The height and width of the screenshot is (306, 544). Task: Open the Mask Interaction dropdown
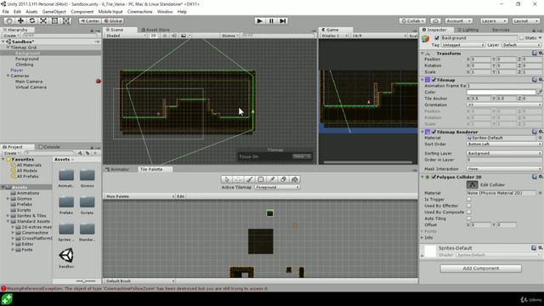tap(504, 168)
